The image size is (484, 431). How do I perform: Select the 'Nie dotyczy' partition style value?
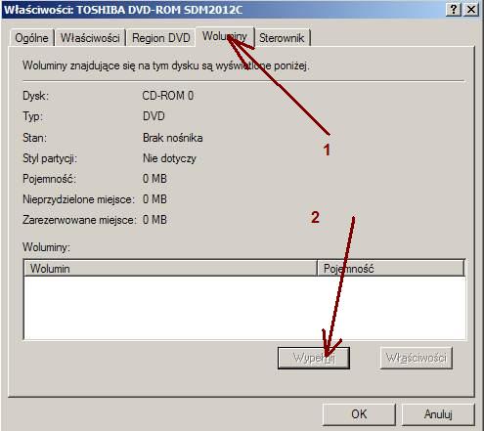[x=169, y=158]
